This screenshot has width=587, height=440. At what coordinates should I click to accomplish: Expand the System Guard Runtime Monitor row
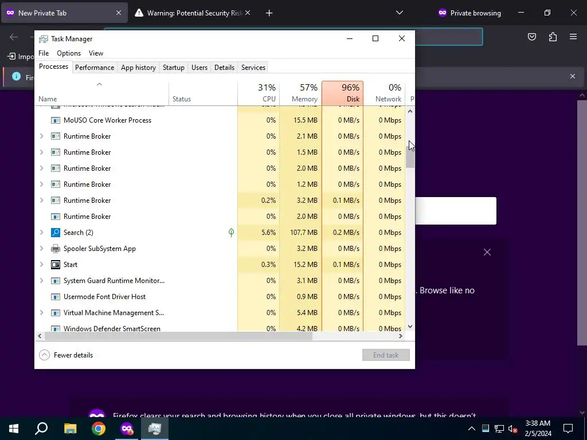(41, 281)
